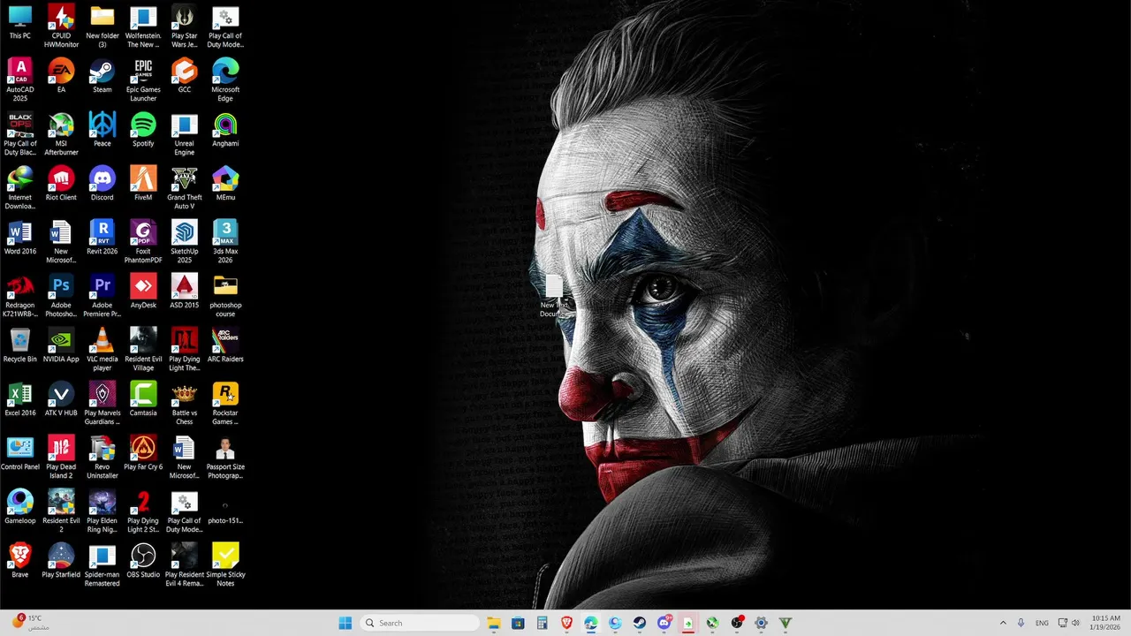
Task: Select the GCC desktop shortcut
Action: coord(184,76)
